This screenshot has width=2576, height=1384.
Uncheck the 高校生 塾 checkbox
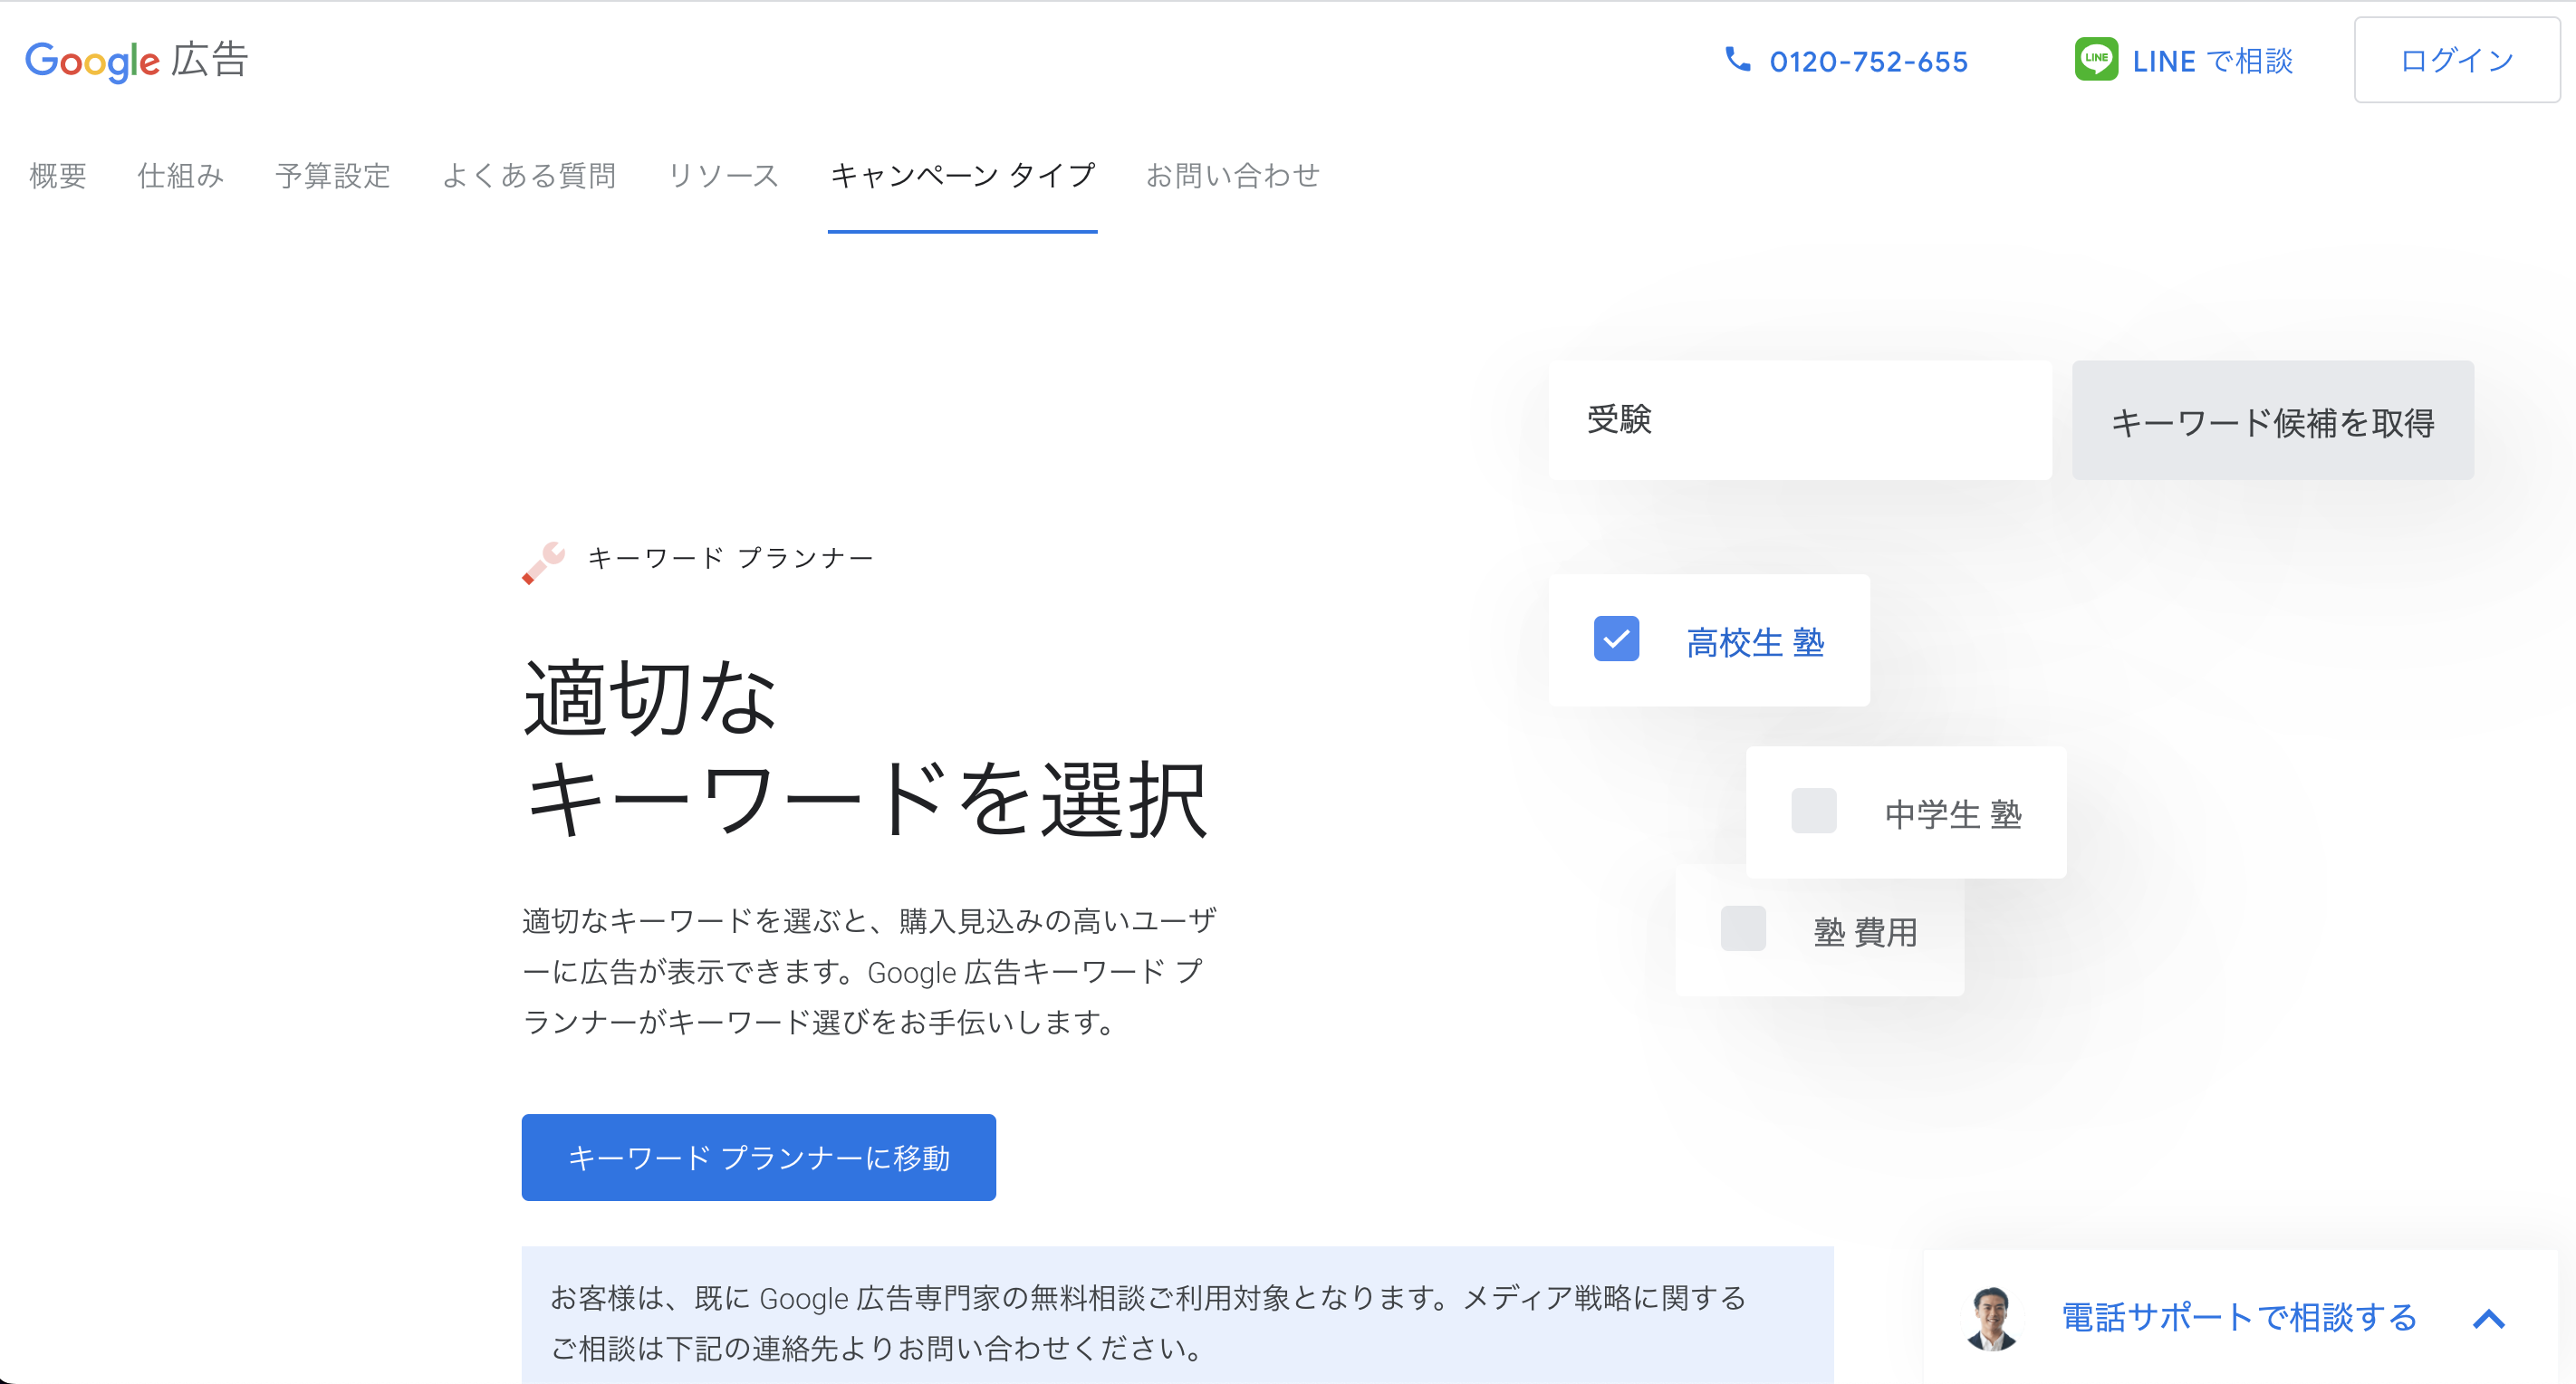pos(1616,639)
